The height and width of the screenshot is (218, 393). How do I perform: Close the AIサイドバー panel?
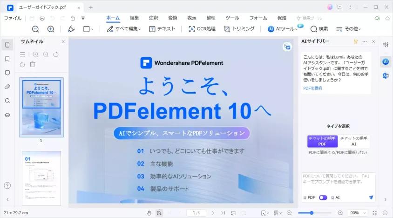point(373,41)
